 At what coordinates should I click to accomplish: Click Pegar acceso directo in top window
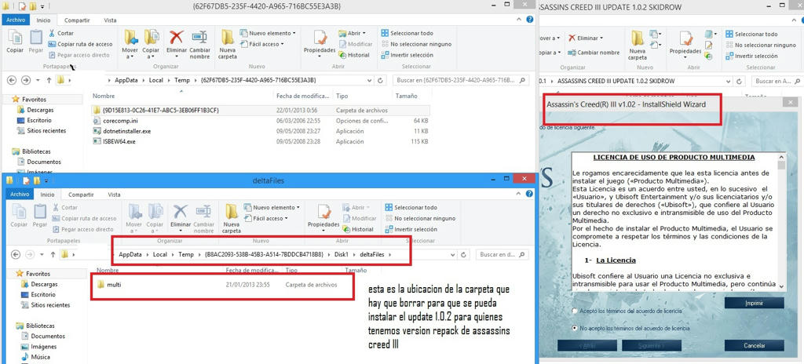pyautogui.click(x=79, y=55)
